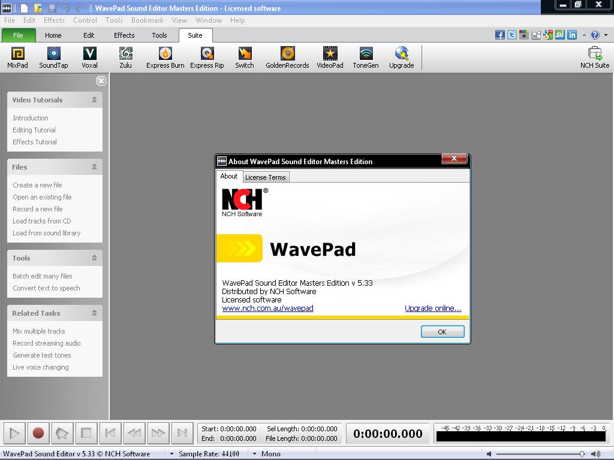Open the SoundTap recorder icon
Screen dimensions: 614x460
53,57
